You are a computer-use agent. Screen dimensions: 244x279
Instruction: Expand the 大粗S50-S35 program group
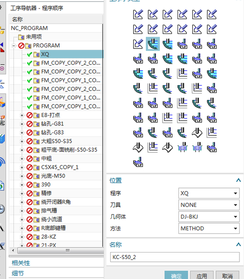pyautogui.click(x=22, y=141)
